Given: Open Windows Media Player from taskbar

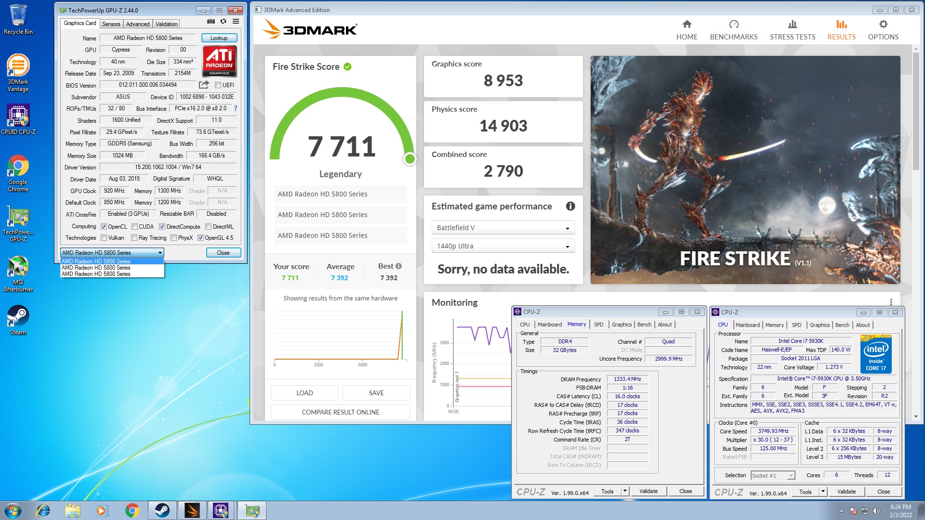Looking at the screenshot, I should [102, 510].
